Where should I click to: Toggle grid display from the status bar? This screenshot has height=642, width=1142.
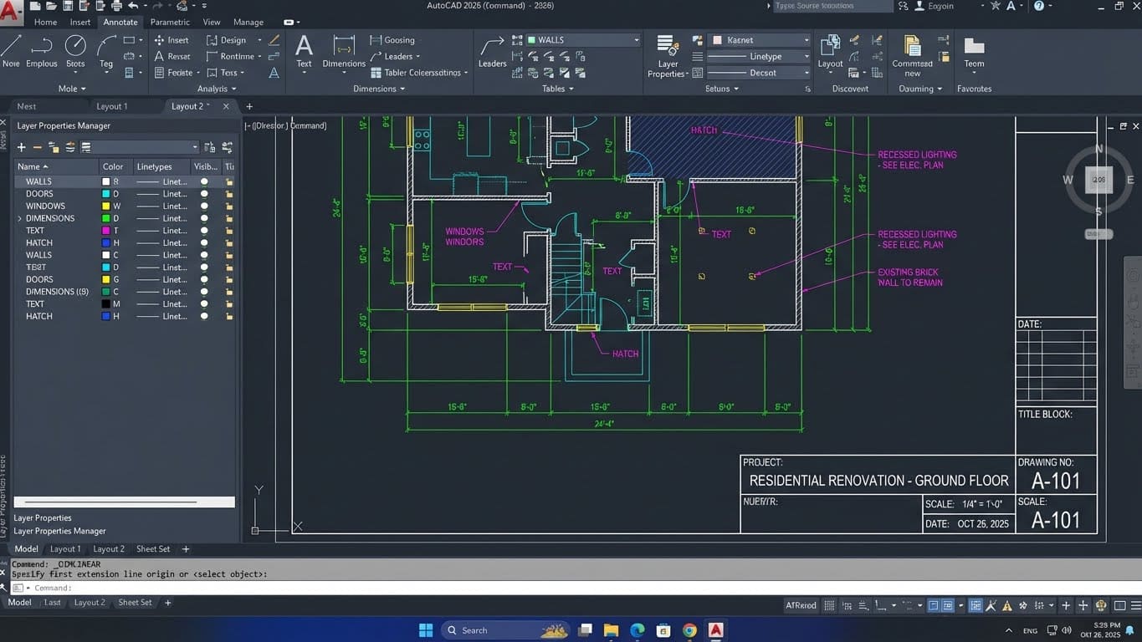(831, 604)
